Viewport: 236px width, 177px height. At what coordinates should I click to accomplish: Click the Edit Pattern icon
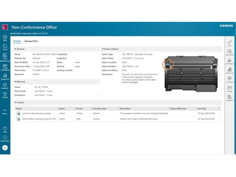[229, 61]
